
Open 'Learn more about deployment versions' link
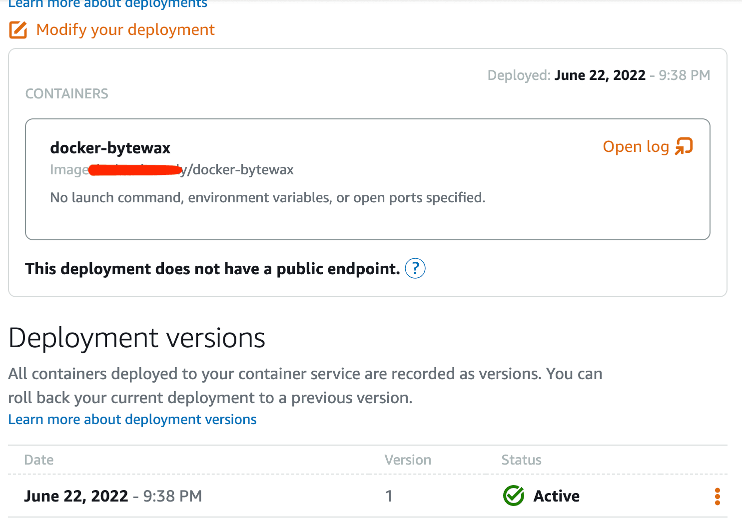click(132, 420)
